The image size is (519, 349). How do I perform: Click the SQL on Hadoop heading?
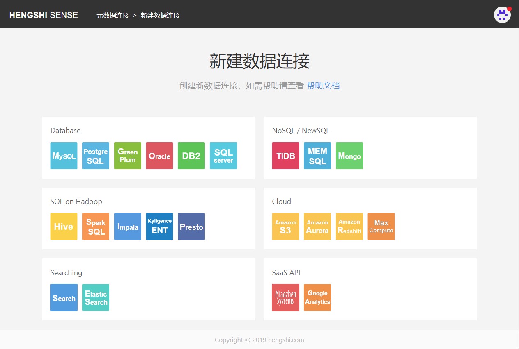76,202
